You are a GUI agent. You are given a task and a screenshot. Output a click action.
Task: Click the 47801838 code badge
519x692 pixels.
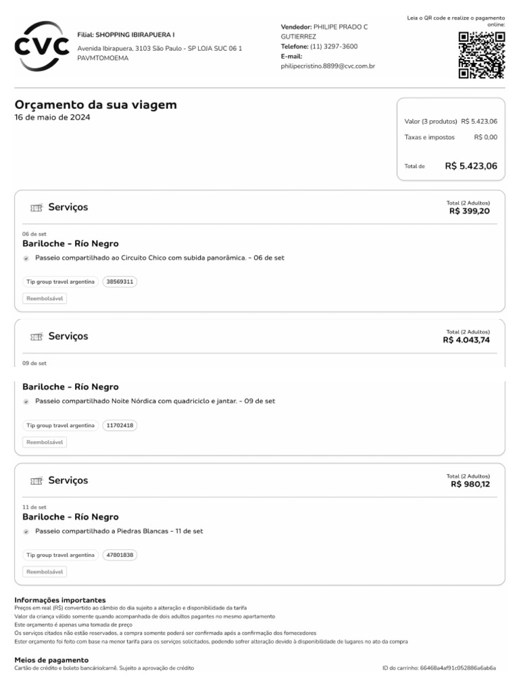pos(120,555)
